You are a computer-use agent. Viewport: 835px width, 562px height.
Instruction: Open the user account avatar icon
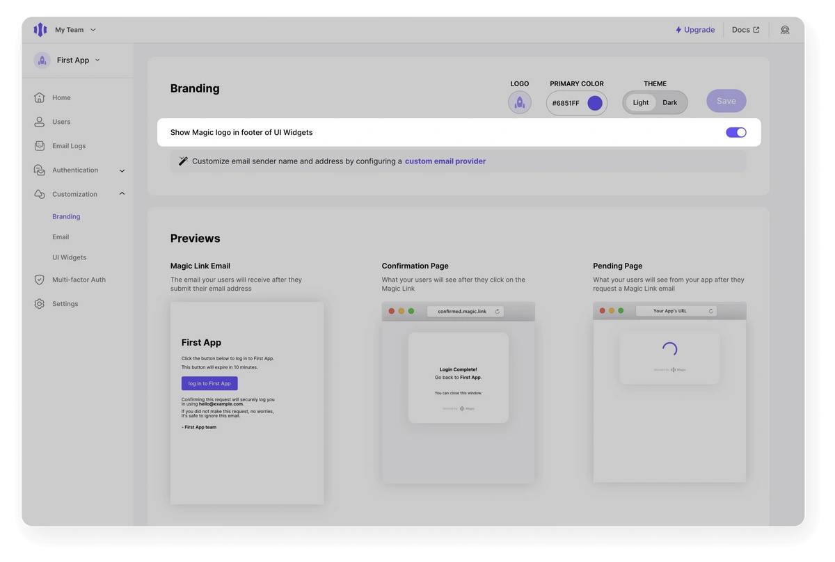785,30
